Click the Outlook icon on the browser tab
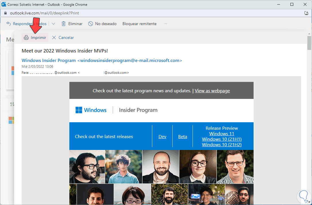The height and width of the screenshot is (205, 312). click(x=3, y=4)
